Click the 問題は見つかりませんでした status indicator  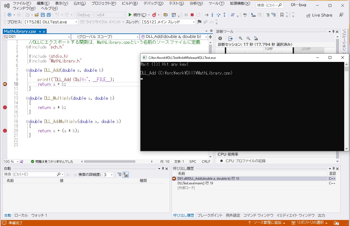tap(52, 162)
